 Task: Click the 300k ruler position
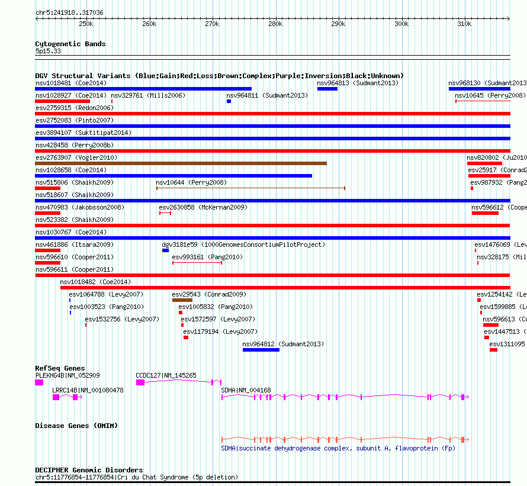tap(401, 24)
